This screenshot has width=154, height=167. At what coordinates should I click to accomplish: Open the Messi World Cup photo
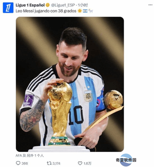[70, 84]
